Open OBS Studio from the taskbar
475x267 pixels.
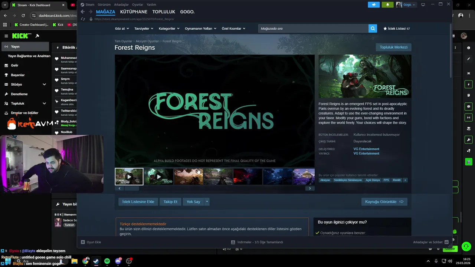[129, 261]
